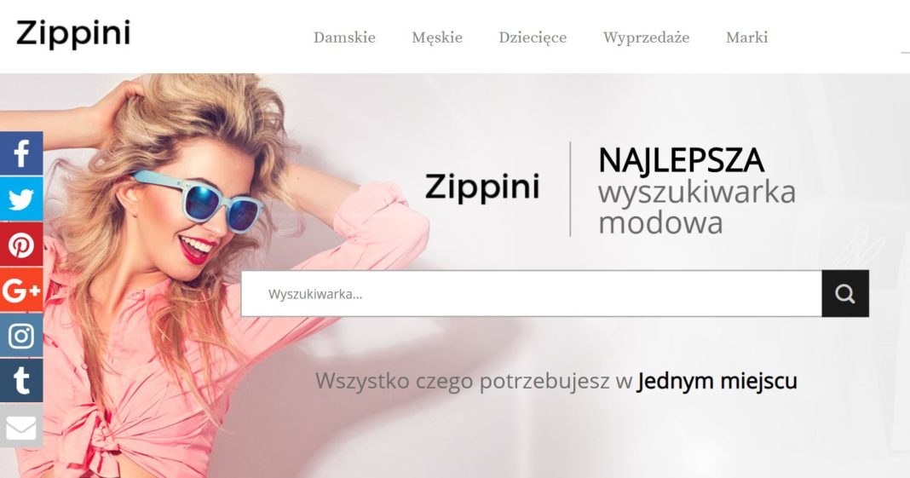Go to Wyprzedaże in the navigation

point(646,37)
